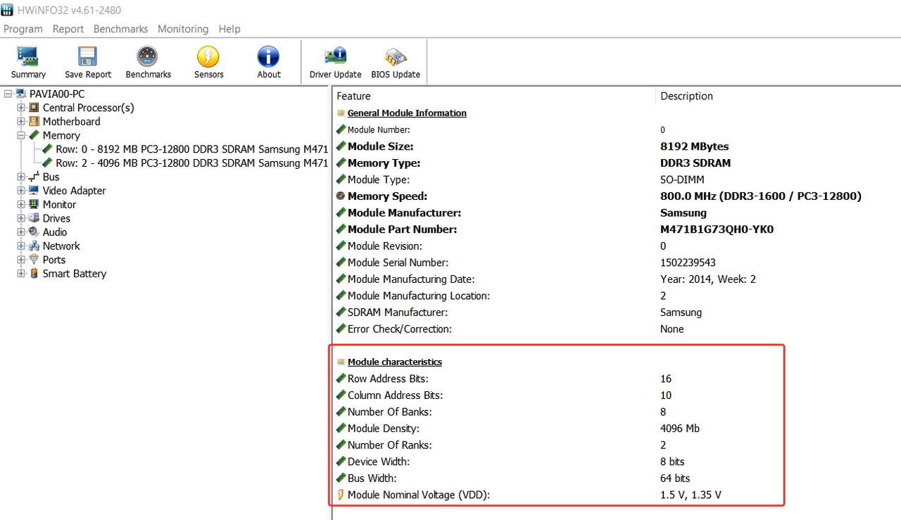Viewport: 901px width, 520px height.
Task: Click the Module Density value 4096 Mb
Action: pos(680,429)
